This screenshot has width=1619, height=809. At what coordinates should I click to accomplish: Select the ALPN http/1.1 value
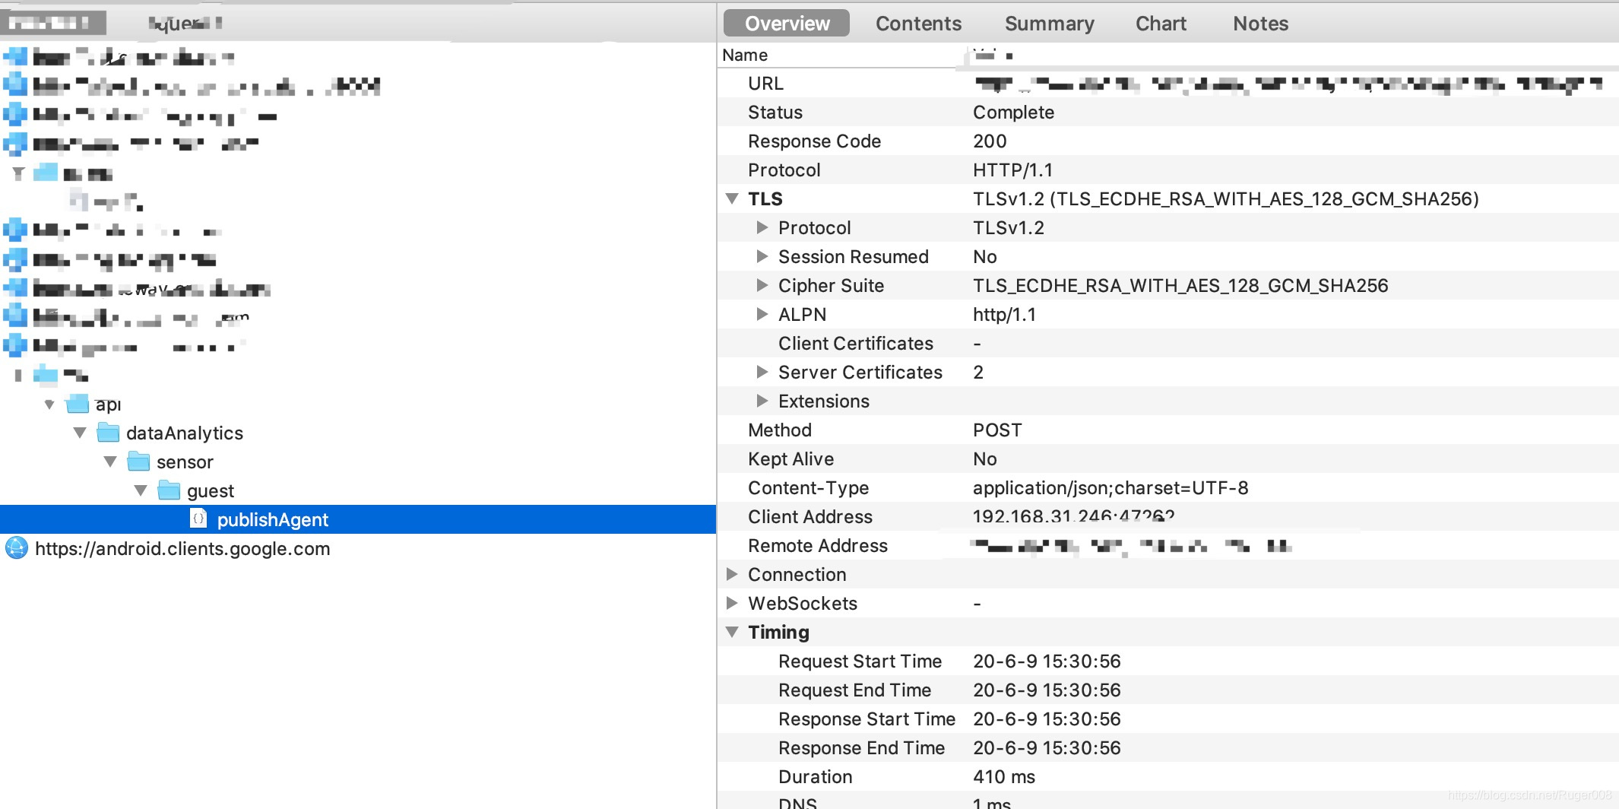tap(1004, 315)
